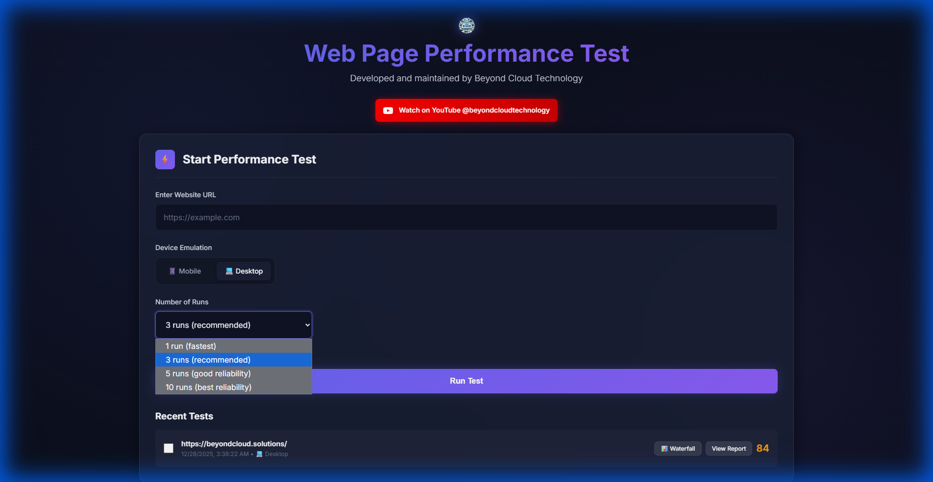
Task: Click the performance score 84
Action: coord(762,448)
